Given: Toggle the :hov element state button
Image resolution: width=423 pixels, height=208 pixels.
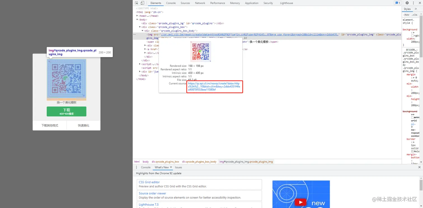Looking at the screenshot, I should (406, 15).
